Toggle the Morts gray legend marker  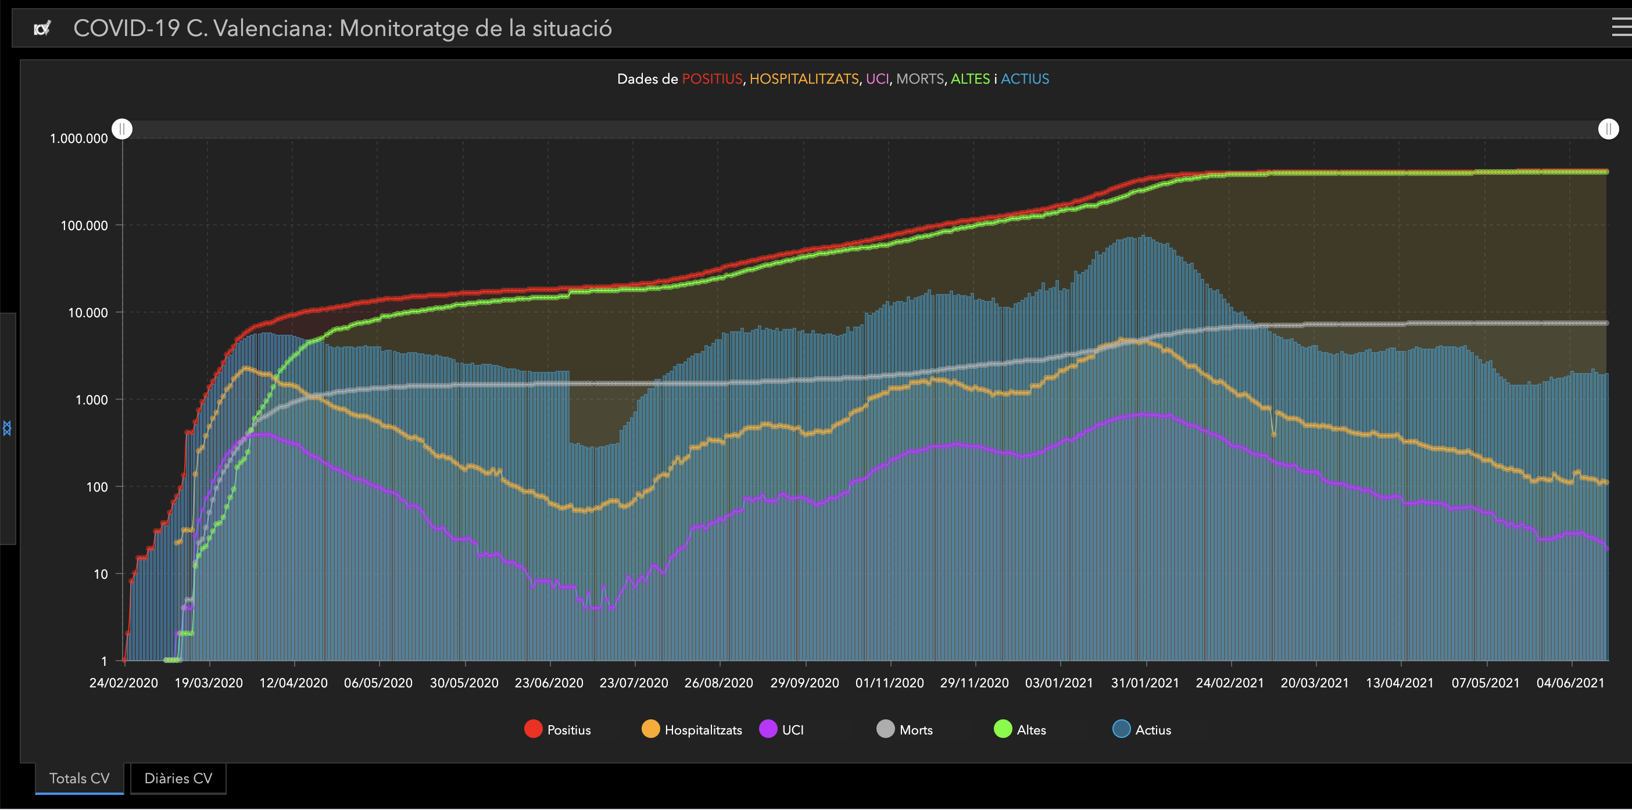pyautogui.click(x=885, y=729)
